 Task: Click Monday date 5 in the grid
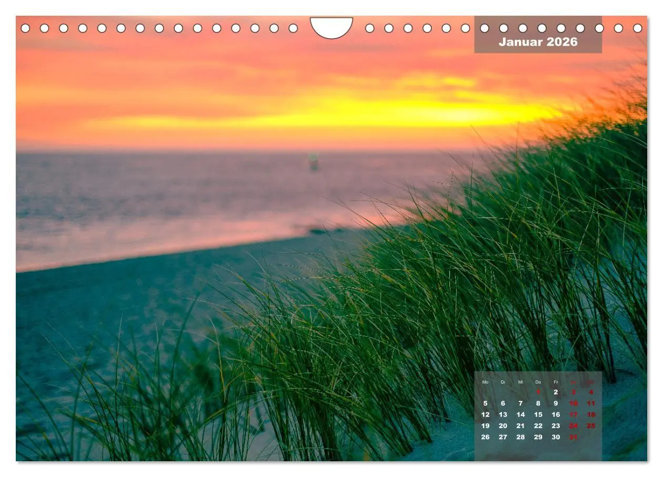point(485,403)
